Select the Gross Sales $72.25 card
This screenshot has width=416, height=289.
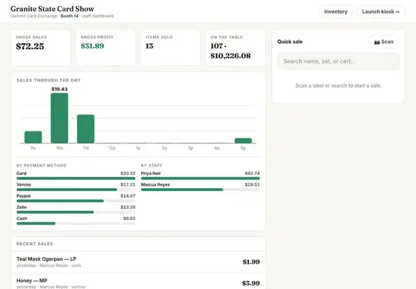pos(41,48)
